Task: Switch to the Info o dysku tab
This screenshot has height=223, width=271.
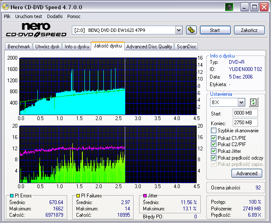Action: [77, 47]
